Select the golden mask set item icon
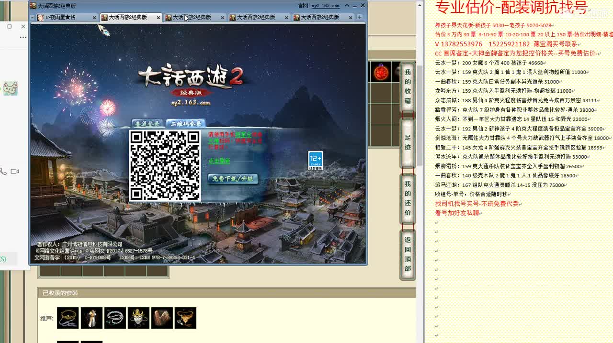This screenshot has height=343, width=613. (138, 318)
